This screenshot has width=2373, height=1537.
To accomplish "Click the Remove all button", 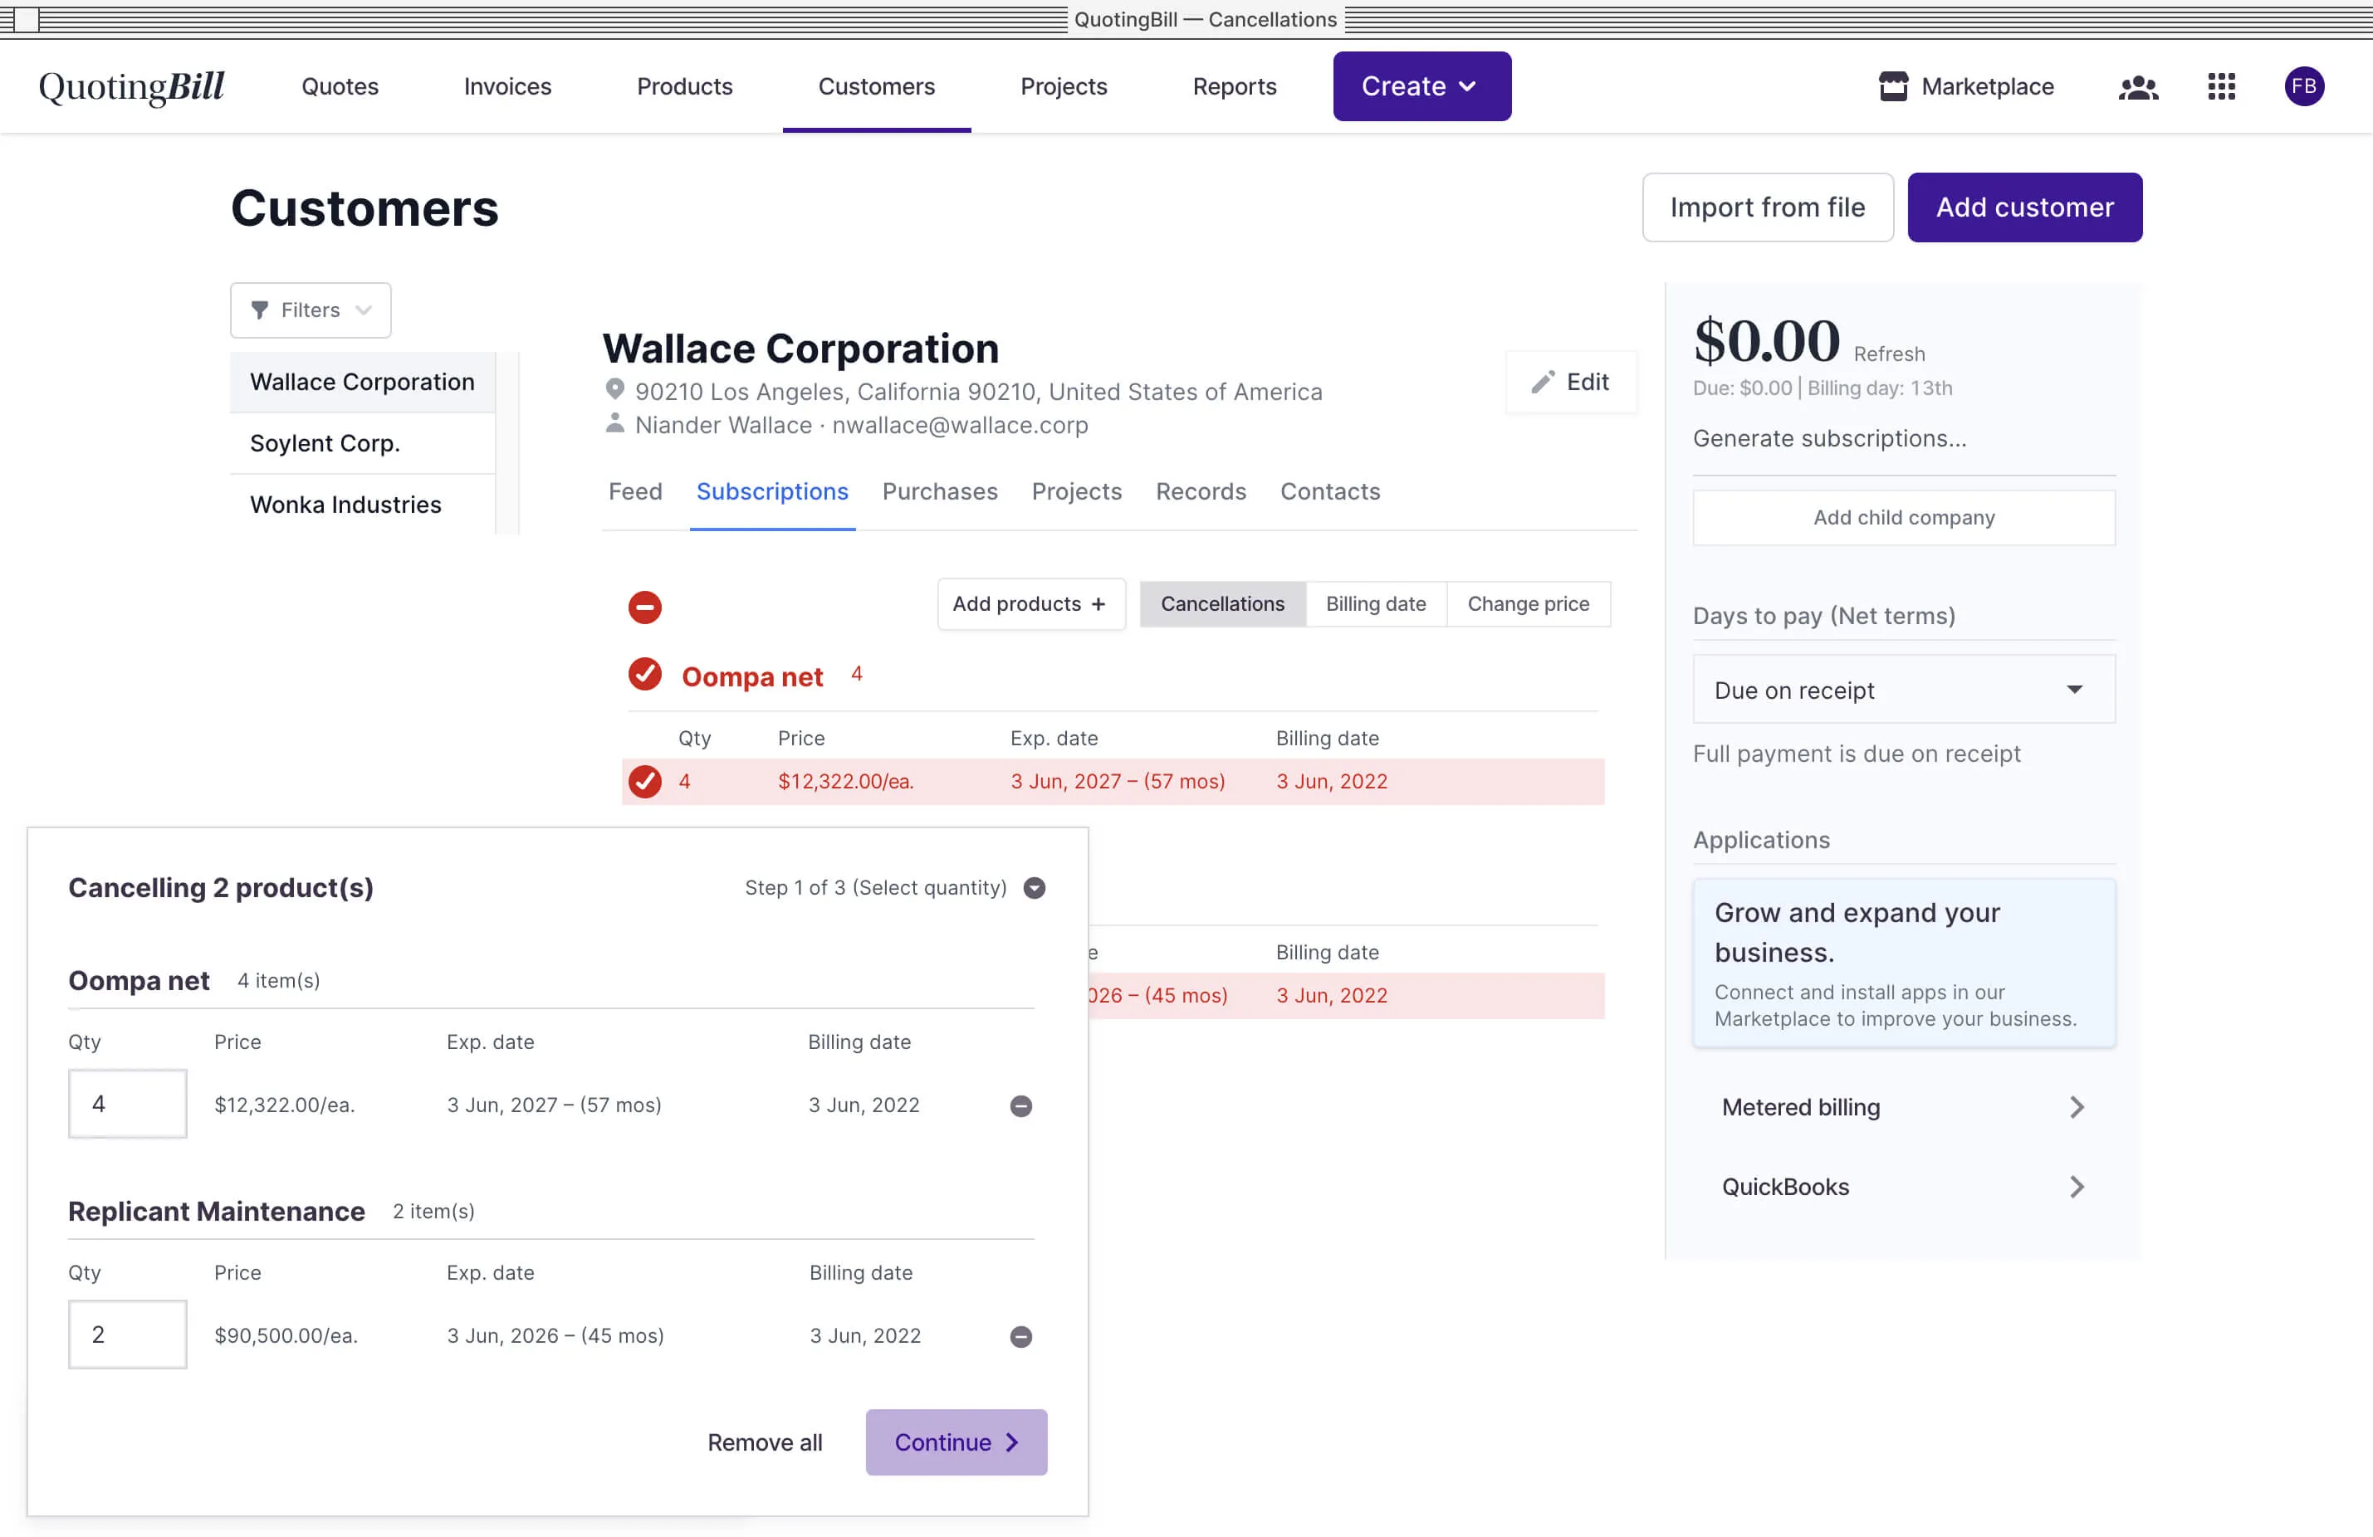I will tap(765, 1440).
